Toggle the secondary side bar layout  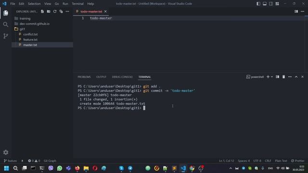271,4
